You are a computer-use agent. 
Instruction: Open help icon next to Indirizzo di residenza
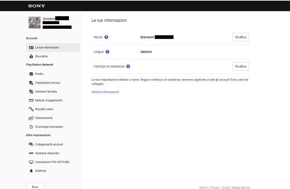click(128, 66)
